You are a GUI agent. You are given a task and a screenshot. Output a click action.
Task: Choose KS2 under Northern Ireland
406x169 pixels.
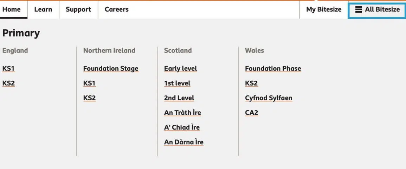89,98
